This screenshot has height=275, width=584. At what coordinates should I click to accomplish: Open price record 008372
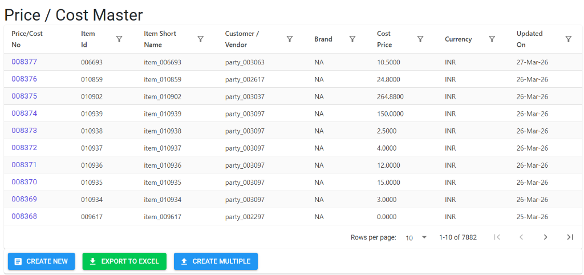click(24, 148)
